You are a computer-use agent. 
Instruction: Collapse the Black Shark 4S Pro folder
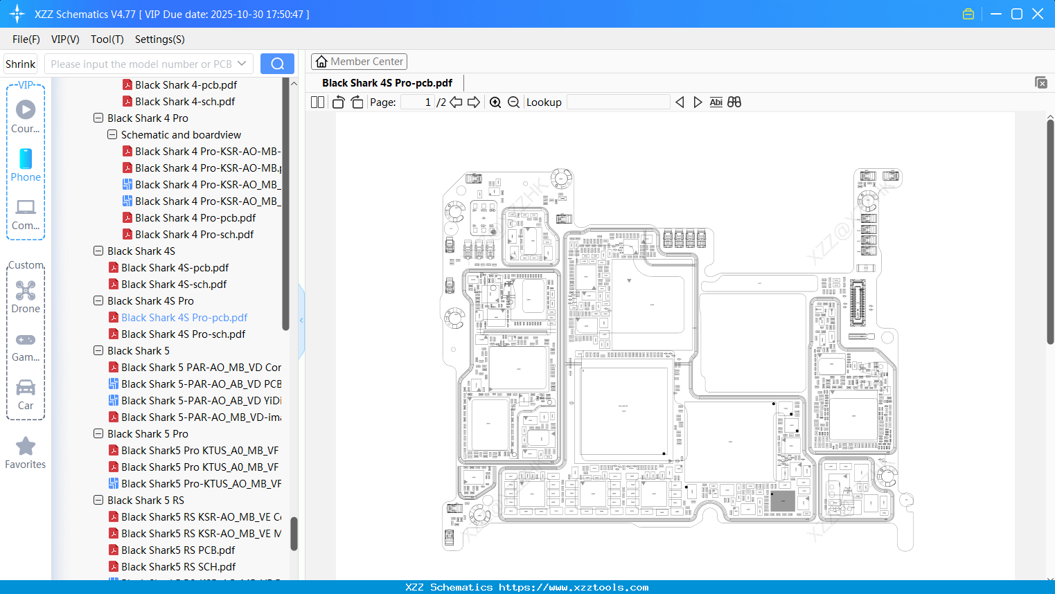98,301
